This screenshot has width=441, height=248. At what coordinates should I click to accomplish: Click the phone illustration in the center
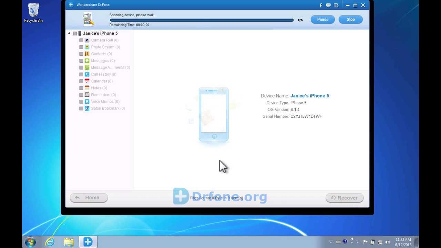(x=214, y=114)
